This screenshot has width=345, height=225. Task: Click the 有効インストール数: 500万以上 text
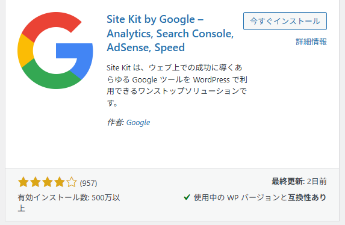point(69,203)
